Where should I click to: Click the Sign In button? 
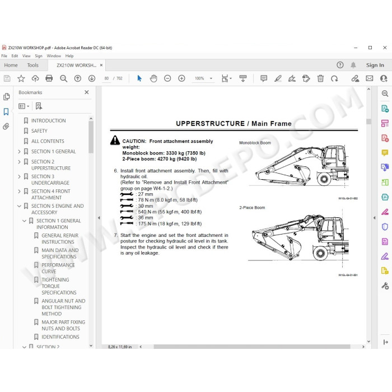point(375,66)
